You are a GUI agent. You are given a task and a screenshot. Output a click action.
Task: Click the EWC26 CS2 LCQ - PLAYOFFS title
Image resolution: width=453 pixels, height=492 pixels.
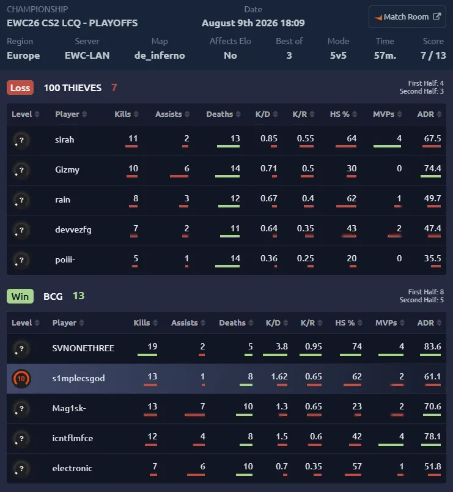coord(72,23)
